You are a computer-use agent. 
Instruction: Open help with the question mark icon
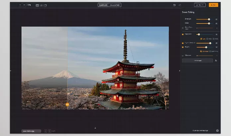click(x=217, y=131)
